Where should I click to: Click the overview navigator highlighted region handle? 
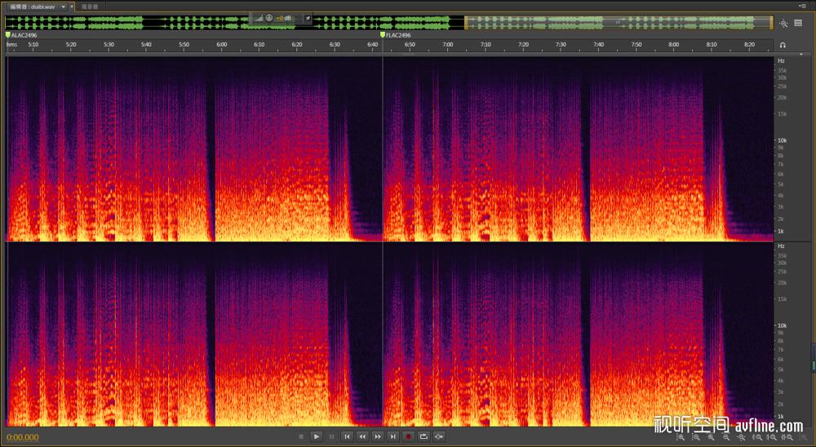click(619, 22)
